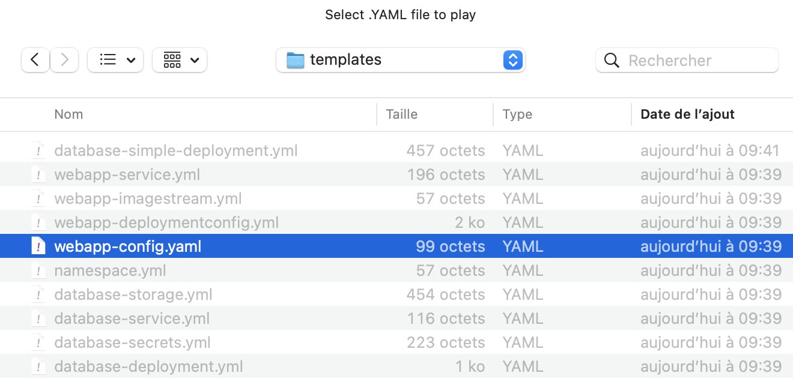Viewport: 793px width, 385px height.
Task: Click the database-simple-deployment.yml file icon
Action: [38, 151]
